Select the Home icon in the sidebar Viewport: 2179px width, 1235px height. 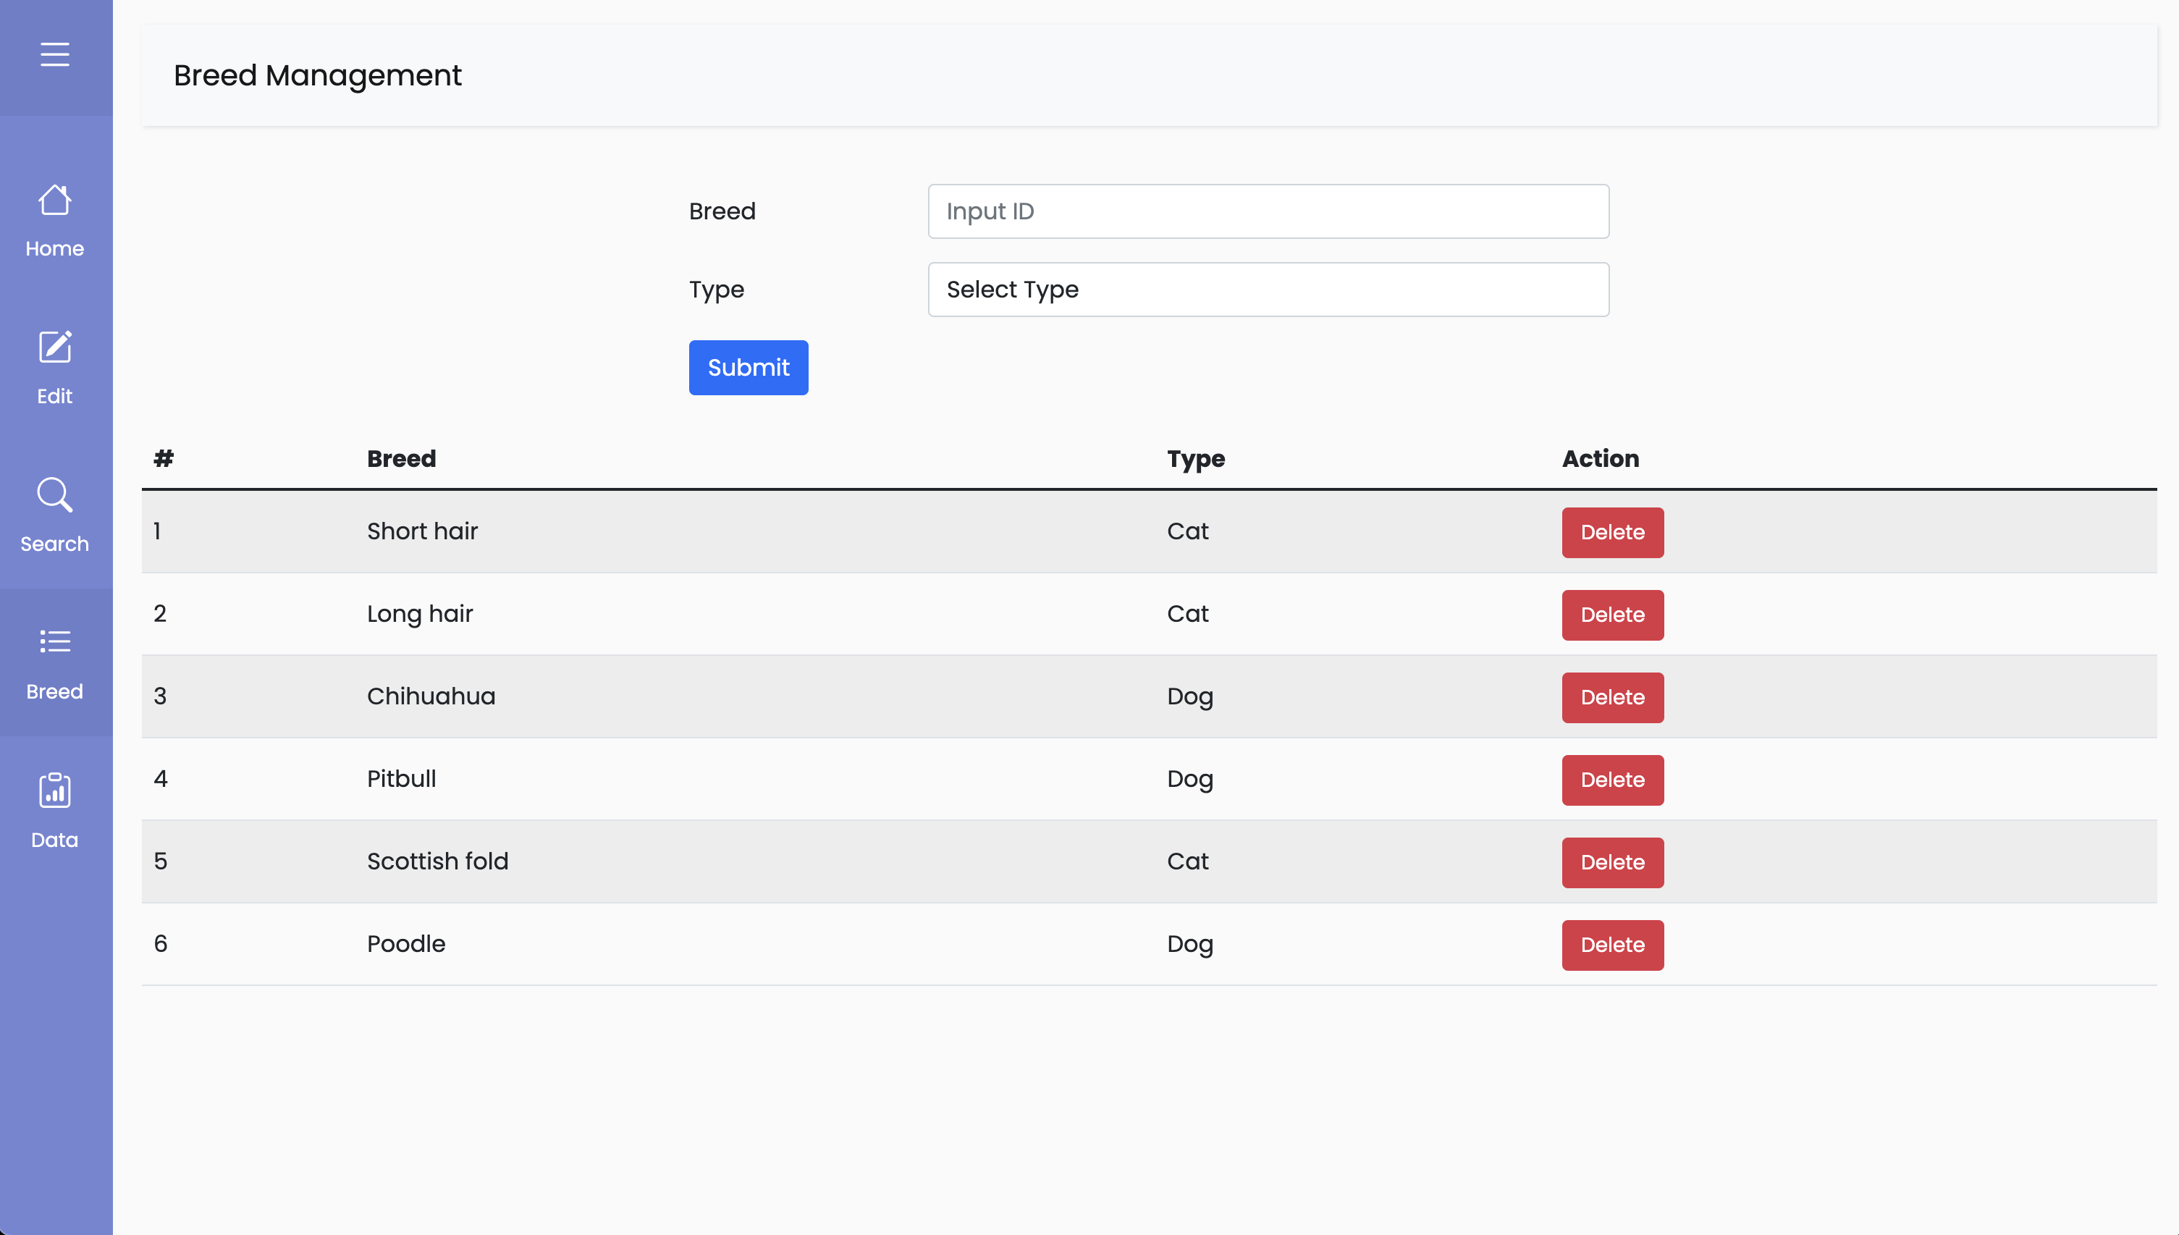tap(54, 202)
